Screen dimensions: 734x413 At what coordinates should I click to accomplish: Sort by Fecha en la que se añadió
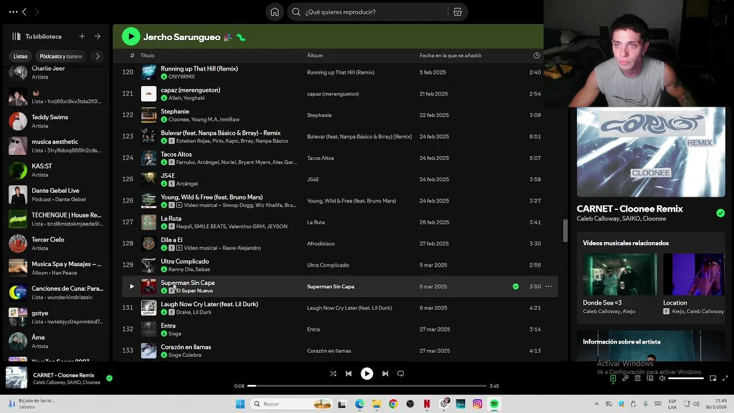(450, 56)
